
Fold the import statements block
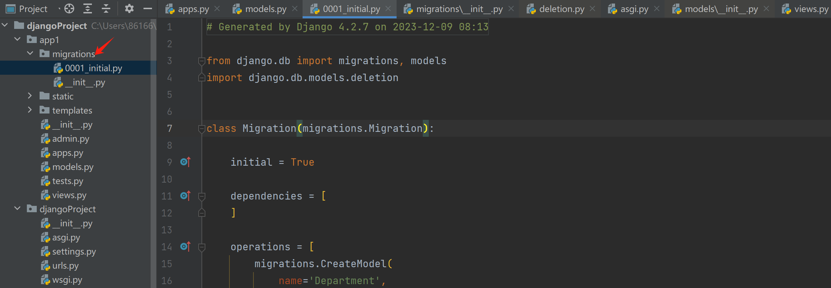202,61
